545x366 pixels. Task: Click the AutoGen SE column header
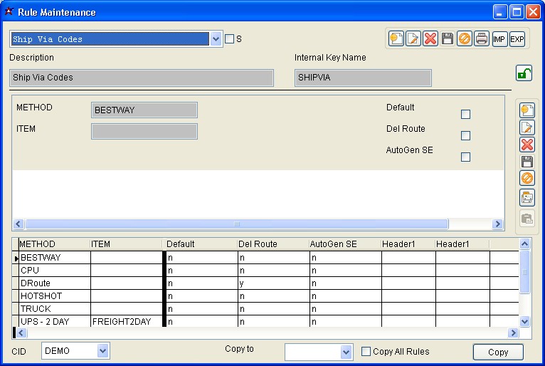click(344, 244)
